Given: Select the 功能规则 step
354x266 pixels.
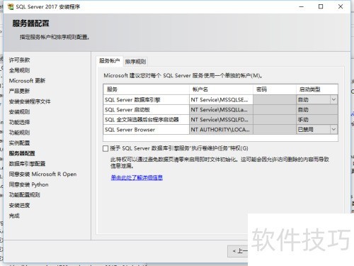Looking at the screenshot, I should coord(19,133).
